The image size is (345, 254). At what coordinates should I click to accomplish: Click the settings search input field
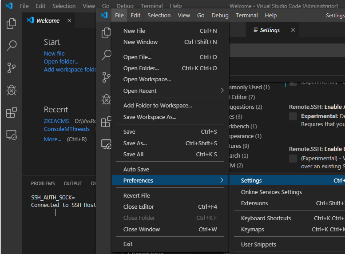(x=287, y=50)
